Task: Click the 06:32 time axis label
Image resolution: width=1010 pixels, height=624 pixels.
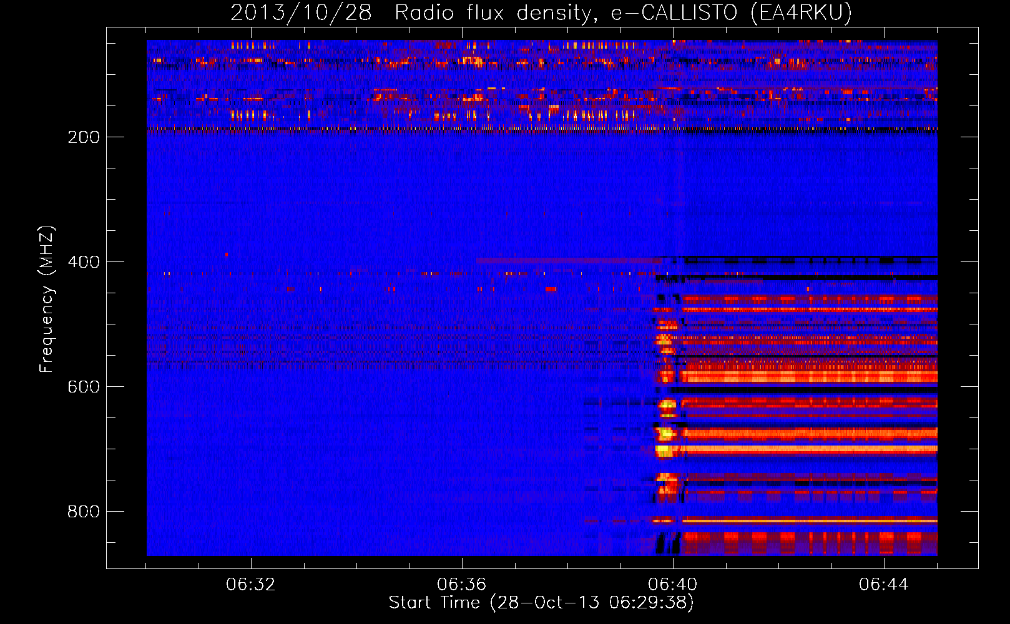Action: (x=250, y=585)
